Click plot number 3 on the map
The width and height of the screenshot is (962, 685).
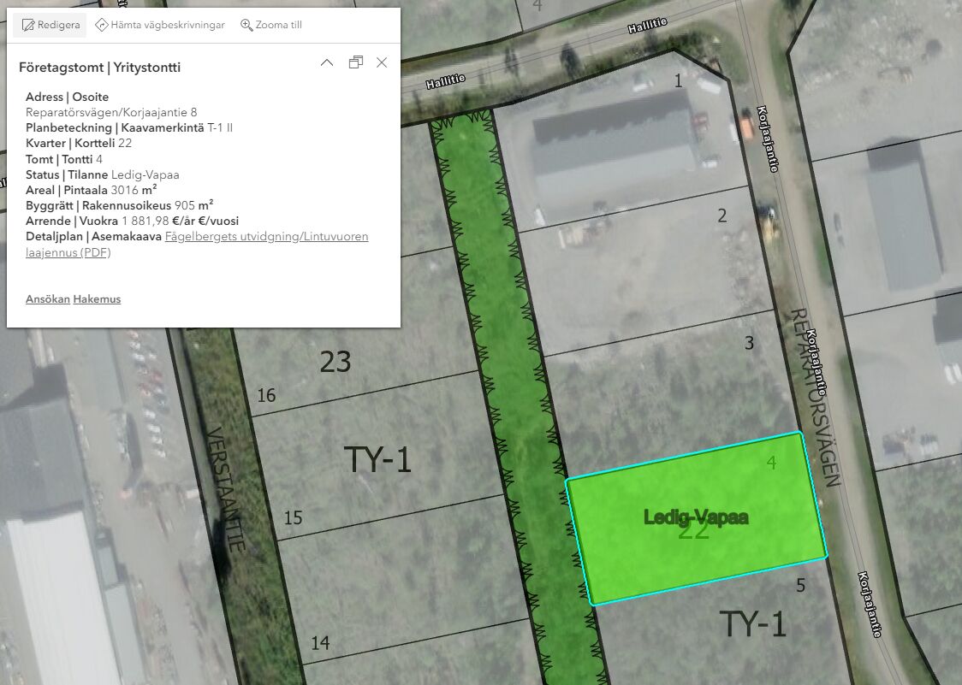pyautogui.click(x=749, y=343)
